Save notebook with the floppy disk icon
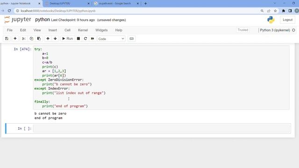This screenshot has width=299, height=168. tap(7, 39)
